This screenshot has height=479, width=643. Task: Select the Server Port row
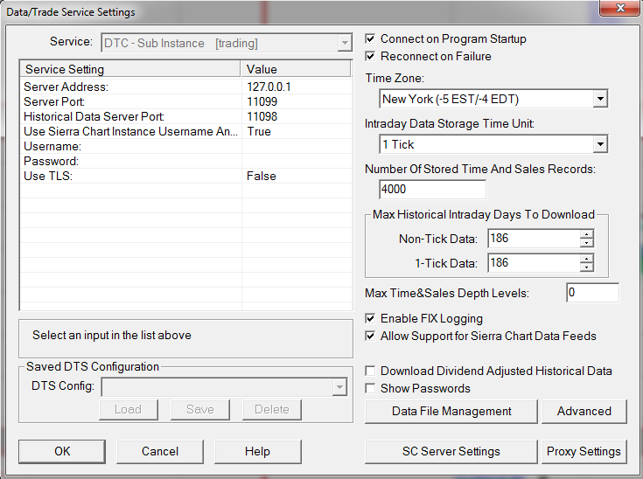click(186, 101)
